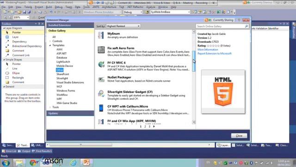Open the Tools menu
This screenshot has height=167, width=296.
tap(86, 7)
